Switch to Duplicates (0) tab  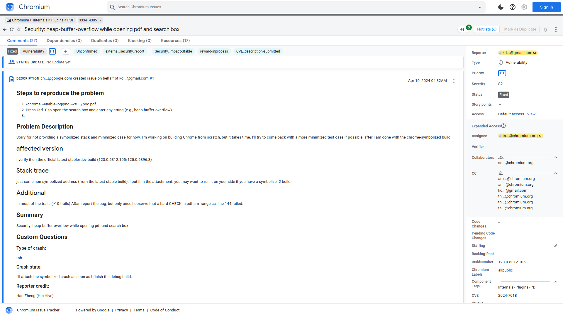(x=105, y=41)
